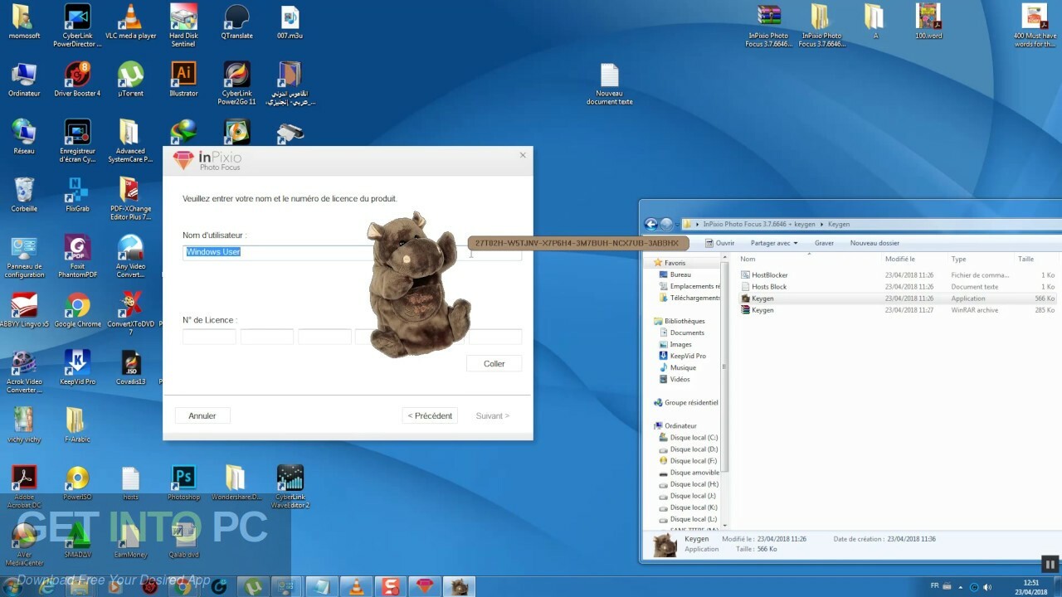Select Groupe résidentiel in navigation pane

click(x=685, y=402)
